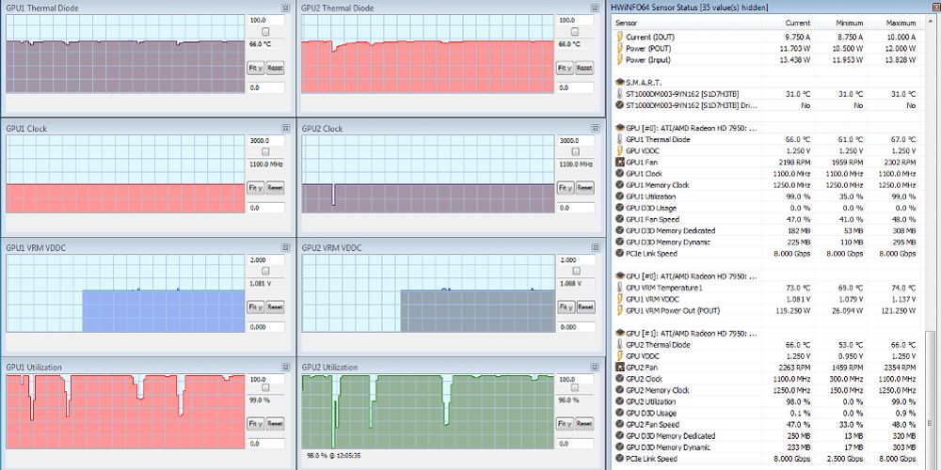Edit the 0.000 minimum field in GPU1 VRM VDDC

[266, 327]
